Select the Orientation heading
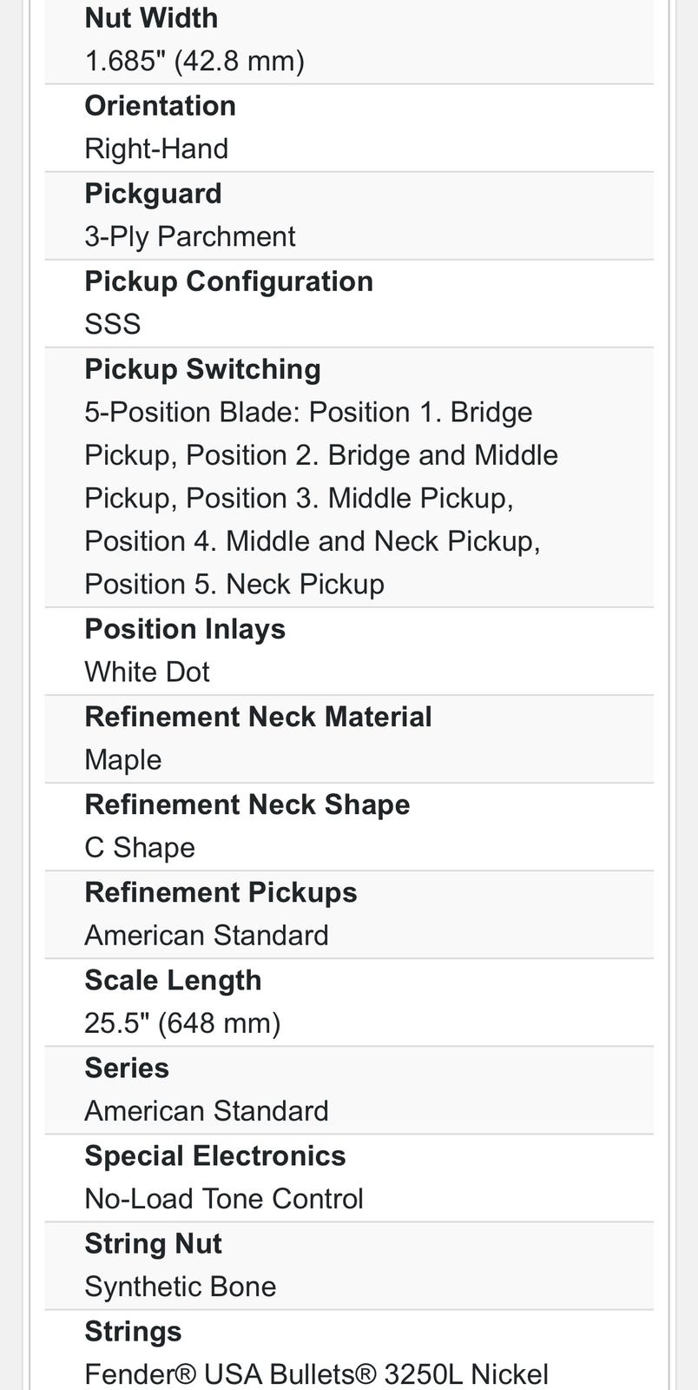 (160, 106)
